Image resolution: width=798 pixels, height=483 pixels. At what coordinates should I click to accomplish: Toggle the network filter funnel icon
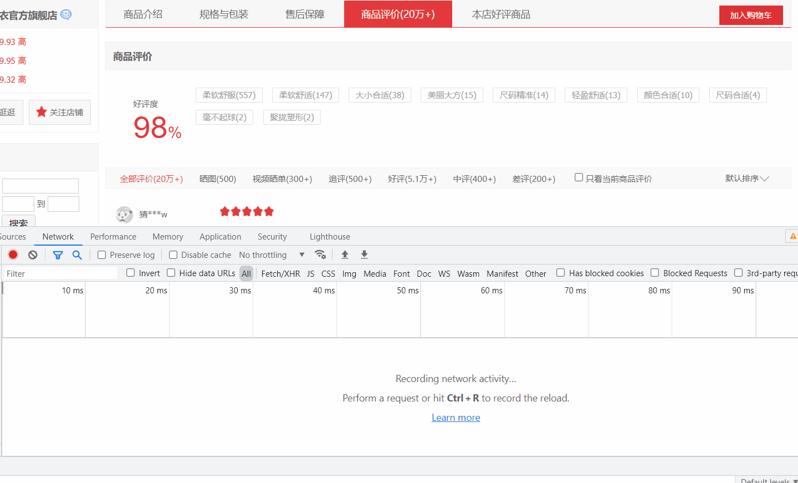pyautogui.click(x=58, y=255)
